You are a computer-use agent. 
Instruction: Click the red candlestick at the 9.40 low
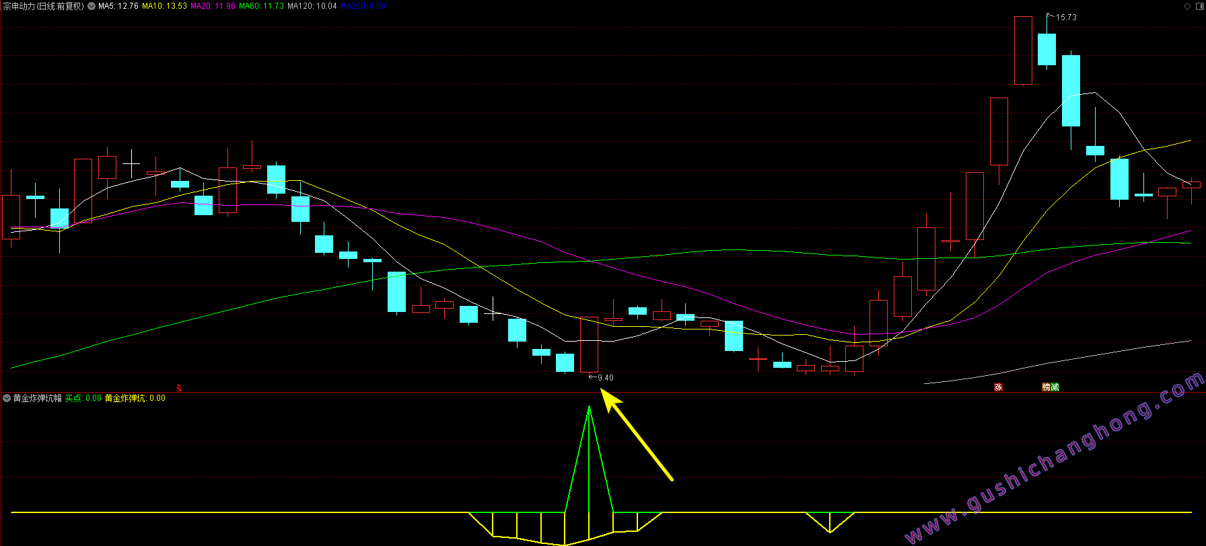[589, 344]
